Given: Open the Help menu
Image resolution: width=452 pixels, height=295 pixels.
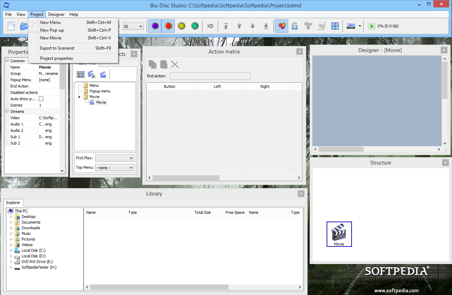Looking at the screenshot, I should click(74, 14).
